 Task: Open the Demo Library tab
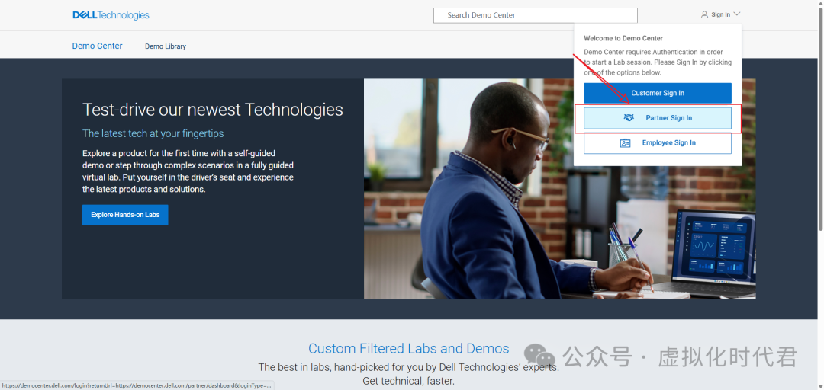tap(166, 46)
